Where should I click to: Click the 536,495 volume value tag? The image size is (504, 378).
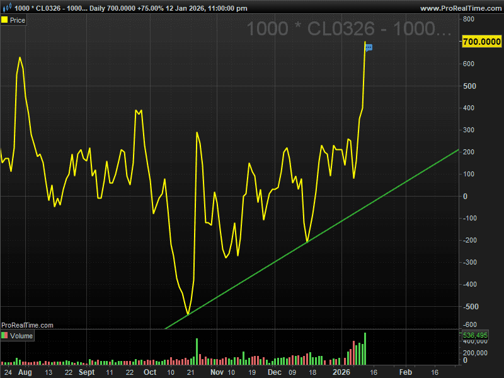[x=475, y=335]
